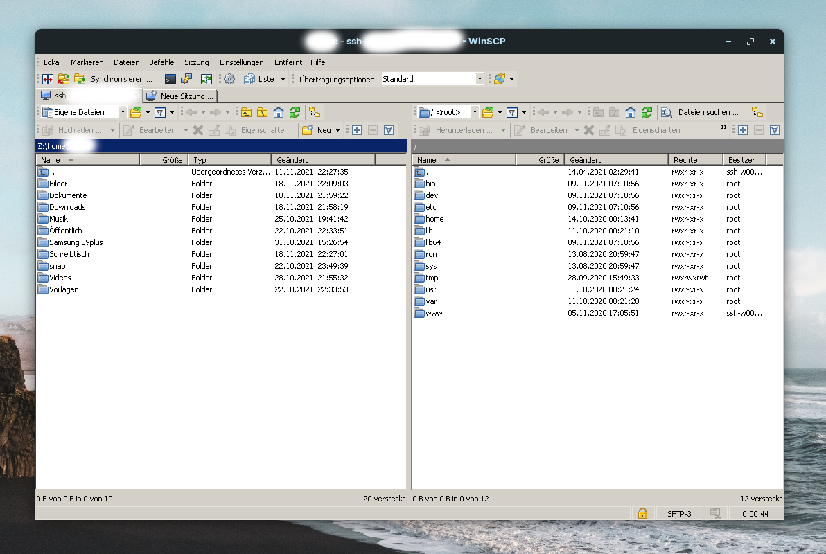826x554 pixels.
Task: Click the remote select files plus icon
Action: (743, 130)
